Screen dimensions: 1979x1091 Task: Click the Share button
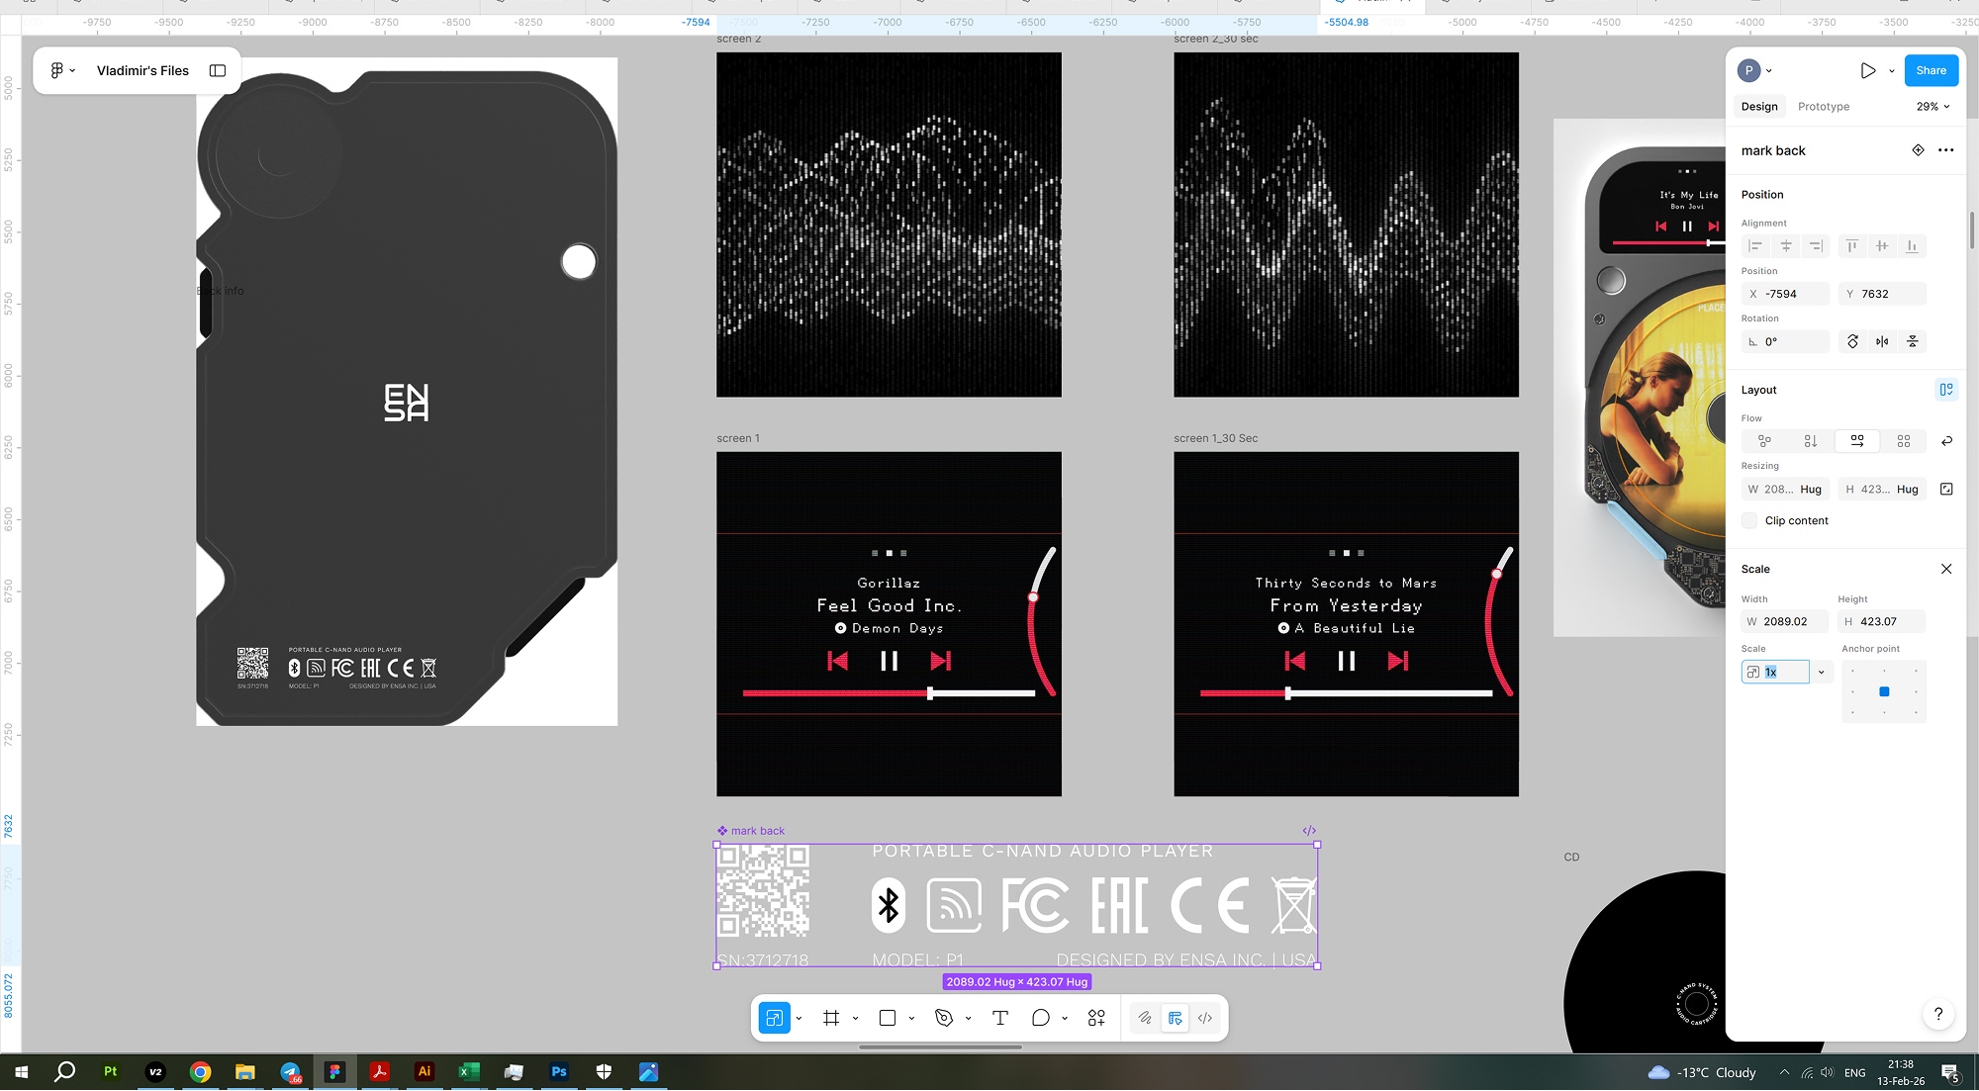(1931, 70)
